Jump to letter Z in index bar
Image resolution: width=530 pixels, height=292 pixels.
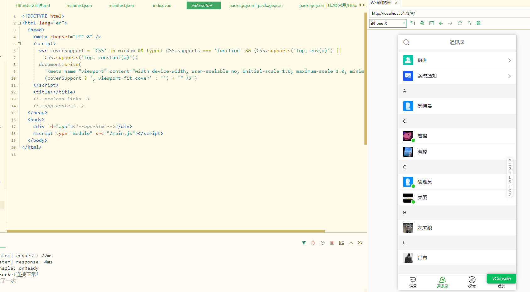(510, 195)
